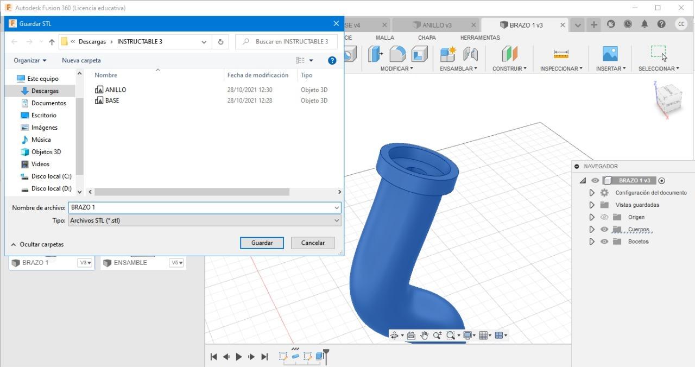Open the Inspeccionar dropdown menu

point(561,68)
